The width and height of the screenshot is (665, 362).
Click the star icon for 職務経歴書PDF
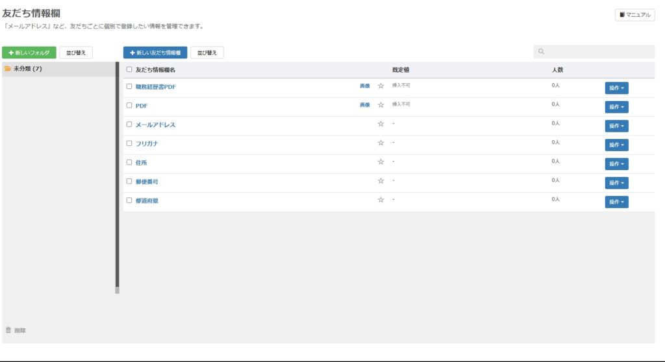pos(381,86)
